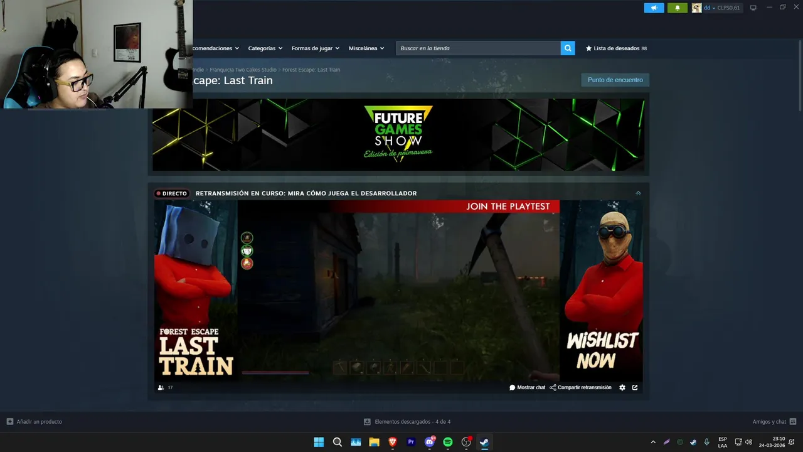This screenshot has width=803, height=452.
Task: Click the microphone tray icon
Action: point(706,442)
